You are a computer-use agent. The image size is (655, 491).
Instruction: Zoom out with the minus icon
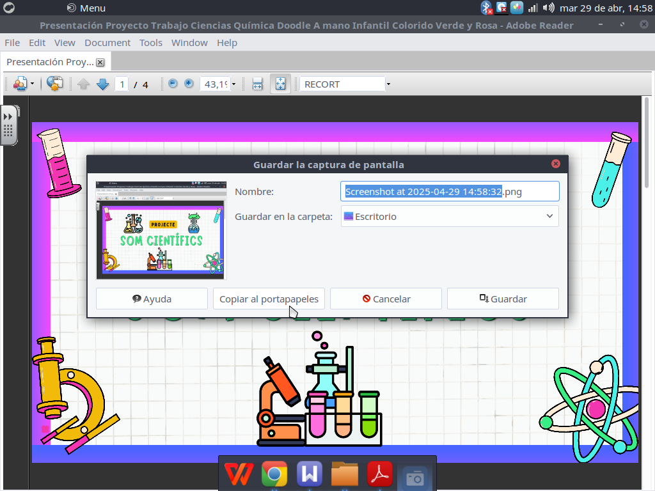[173, 84]
